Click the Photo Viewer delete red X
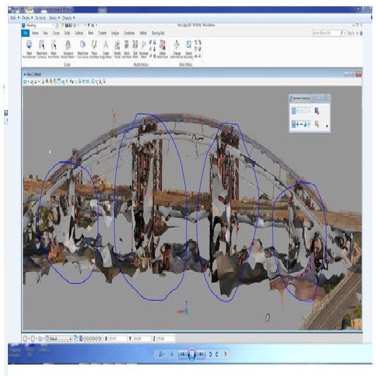376x376 pixels. tap(225, 354)
